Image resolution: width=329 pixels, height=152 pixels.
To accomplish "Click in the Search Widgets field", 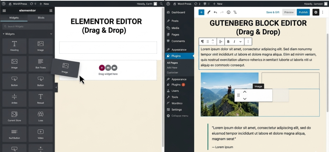I will pyautogui.click(x=28, y=26).
